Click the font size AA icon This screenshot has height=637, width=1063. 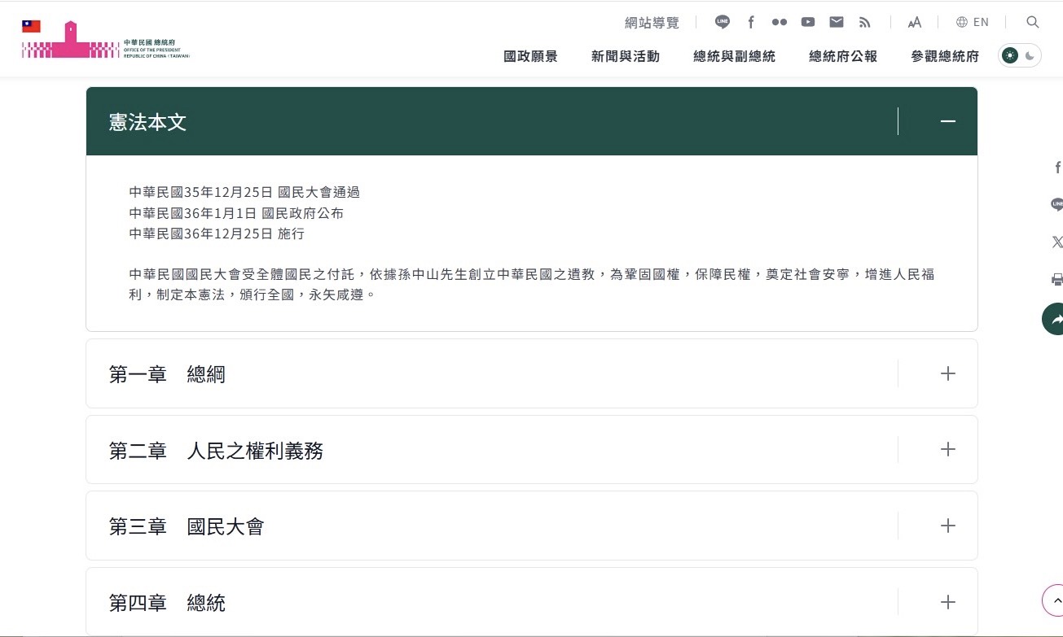pos(915,22)
